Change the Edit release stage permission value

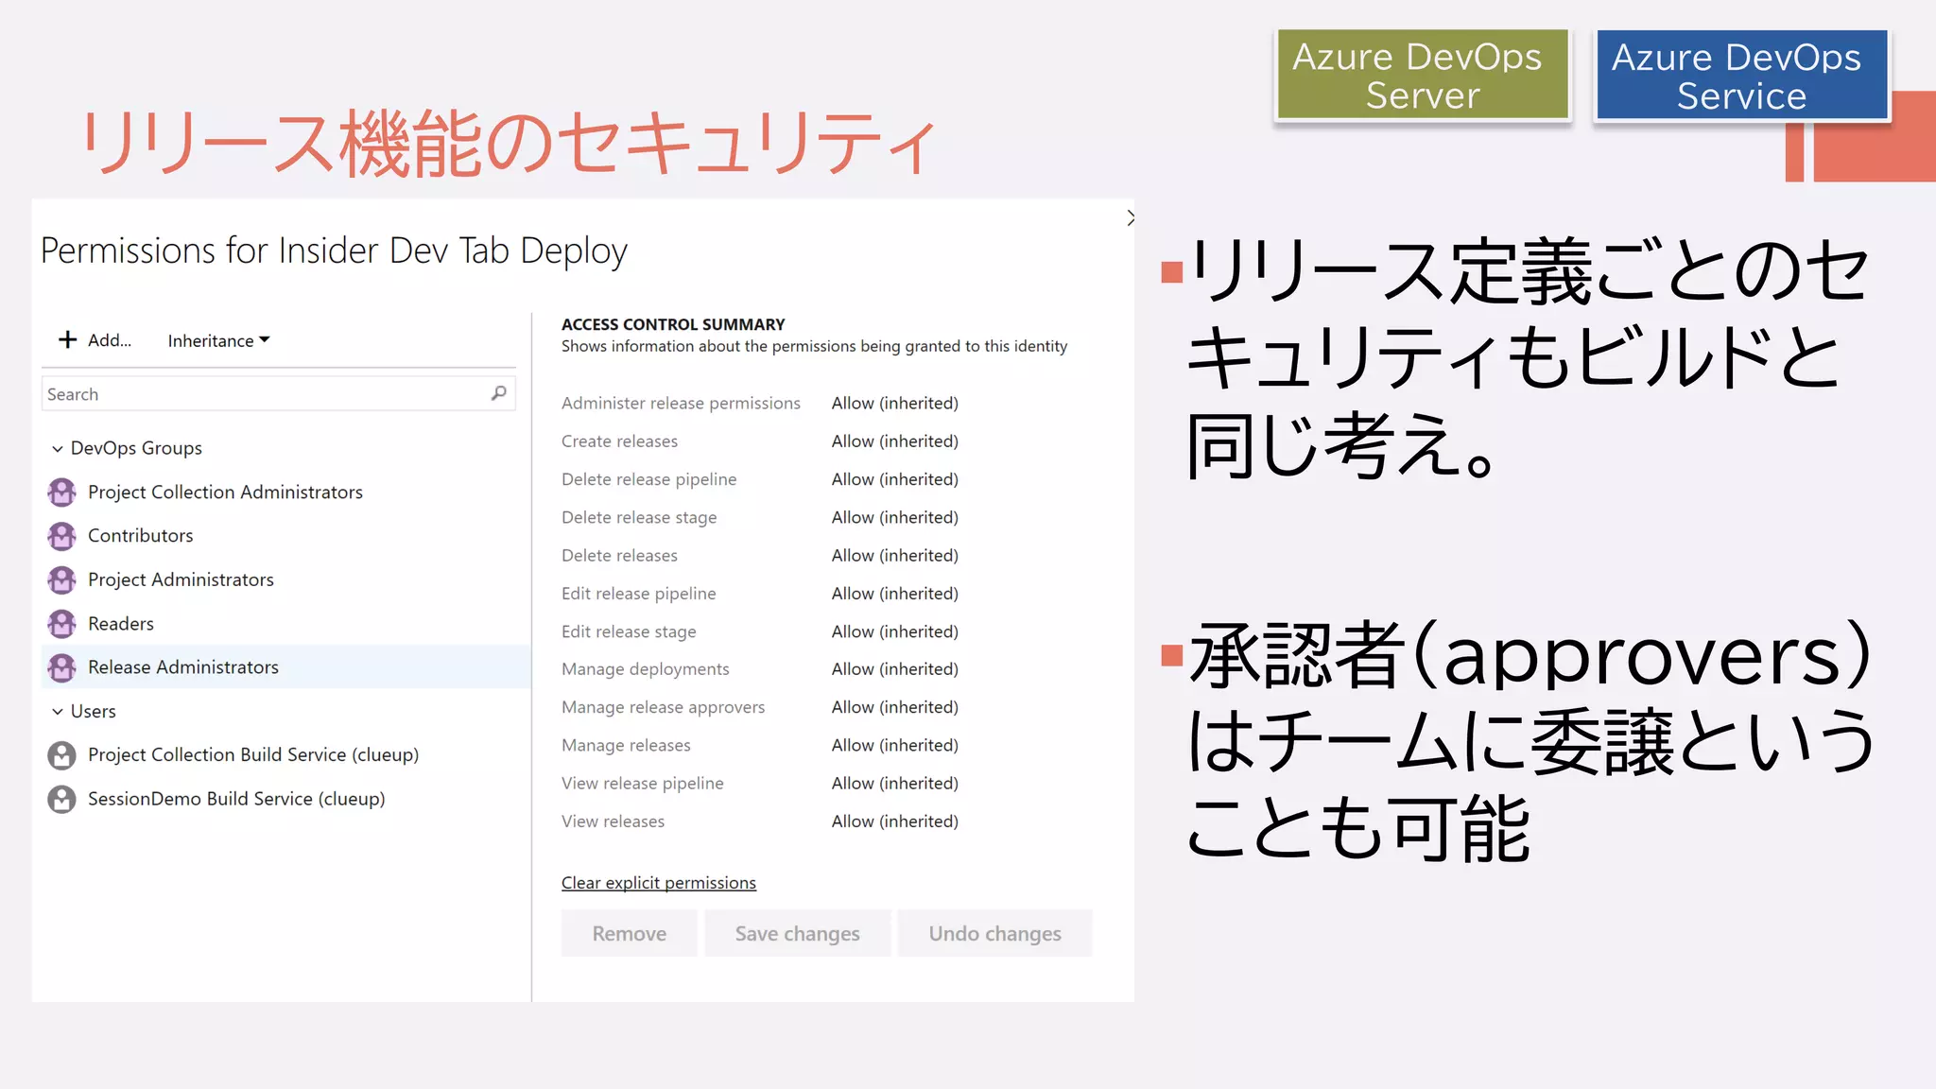click(894, 631)
